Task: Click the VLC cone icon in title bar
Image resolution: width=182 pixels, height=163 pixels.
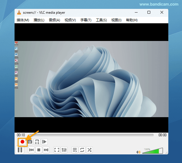Action: tap(19, 12)
